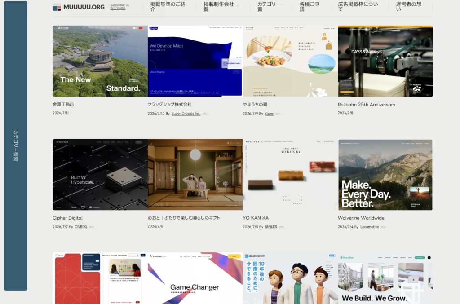This screenshot has height=304, width=460.
Task: Open 広告掲載枠について navigation item
Action: (358, 7)
